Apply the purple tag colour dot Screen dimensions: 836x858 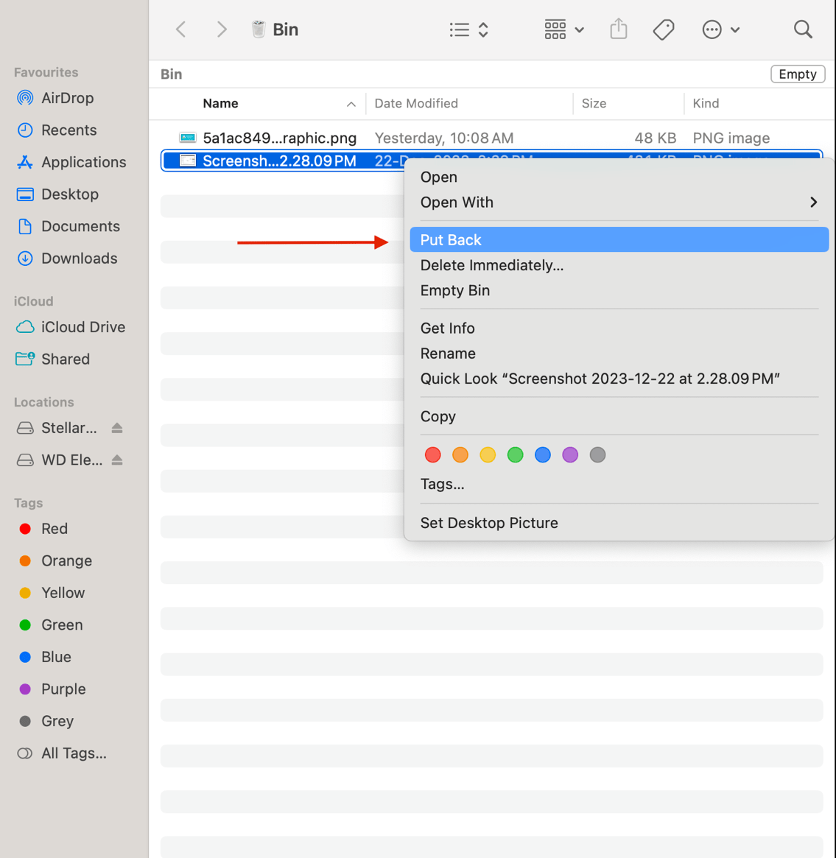(570, 455)
